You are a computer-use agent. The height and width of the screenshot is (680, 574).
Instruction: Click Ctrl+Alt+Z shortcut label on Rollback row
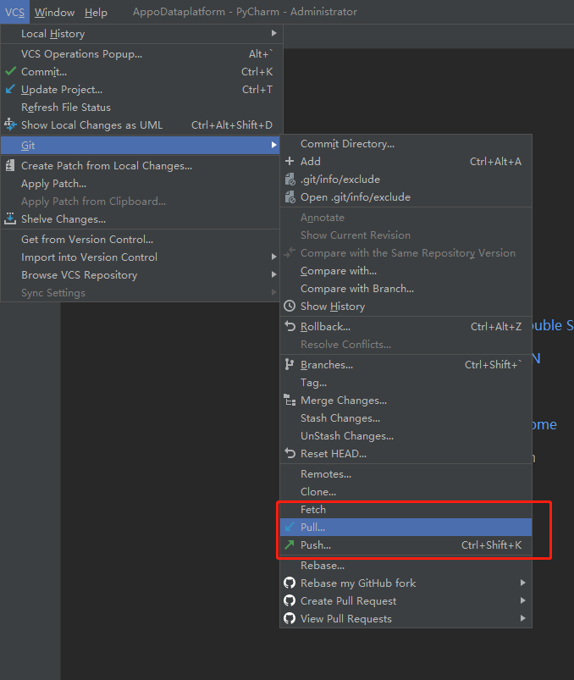click(496, 327)
